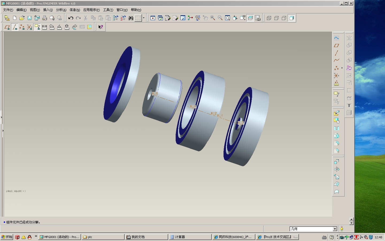Expand the selection box dropdown arrow in toolbar
Viewport: 385px width, 241px height.
[144, 18]
